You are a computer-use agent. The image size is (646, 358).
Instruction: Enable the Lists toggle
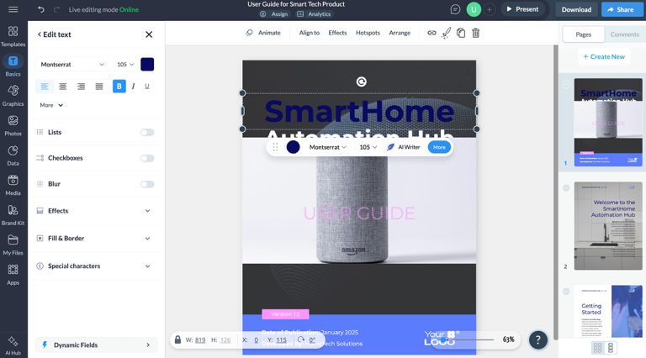tap(147, 132)
